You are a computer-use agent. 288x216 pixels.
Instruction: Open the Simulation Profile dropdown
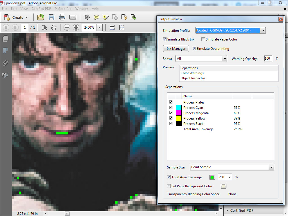pyautogui.click(x=263, y=30)
